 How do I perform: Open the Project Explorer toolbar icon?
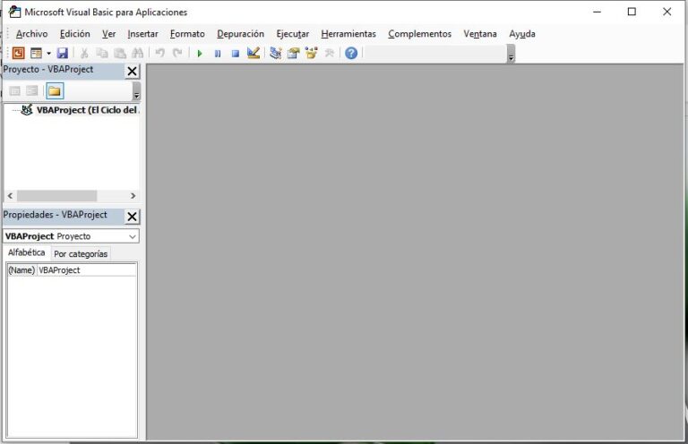(276, 53)
